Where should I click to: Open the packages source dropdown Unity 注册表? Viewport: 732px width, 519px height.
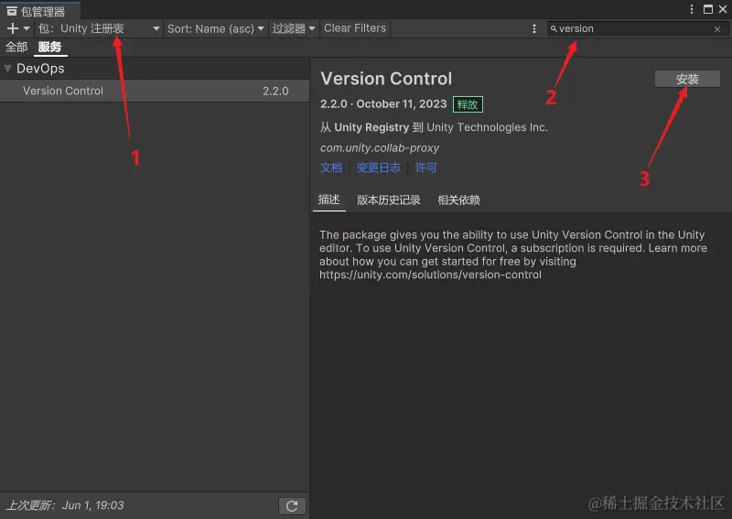[99, 28]
